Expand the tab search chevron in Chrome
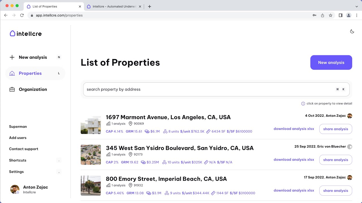The height and width of the screenshot is (203, 362). (x=357, y=6)
